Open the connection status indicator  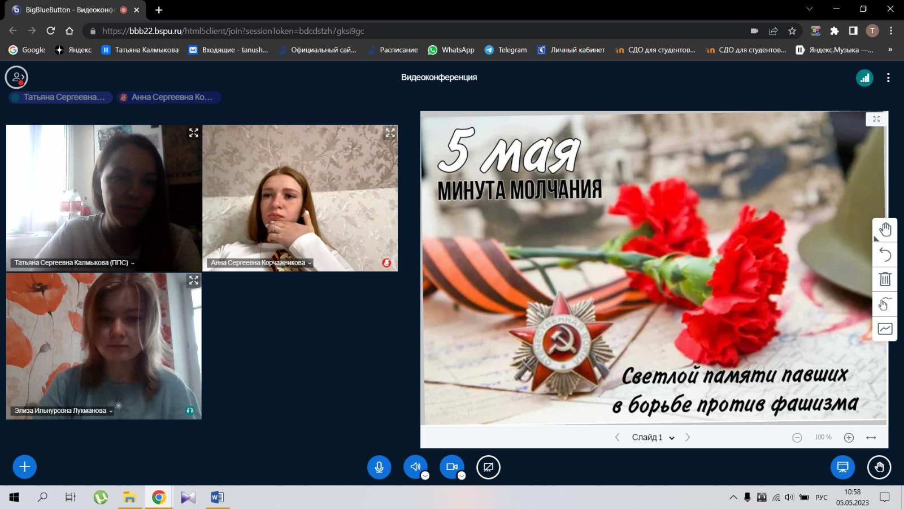[x=864, y=78]
